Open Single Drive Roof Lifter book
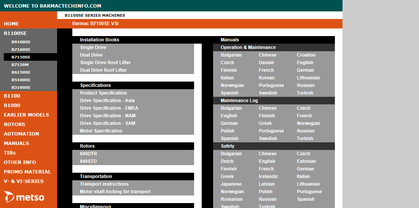This screenshot has width=419, height=208. pos(105,63)
